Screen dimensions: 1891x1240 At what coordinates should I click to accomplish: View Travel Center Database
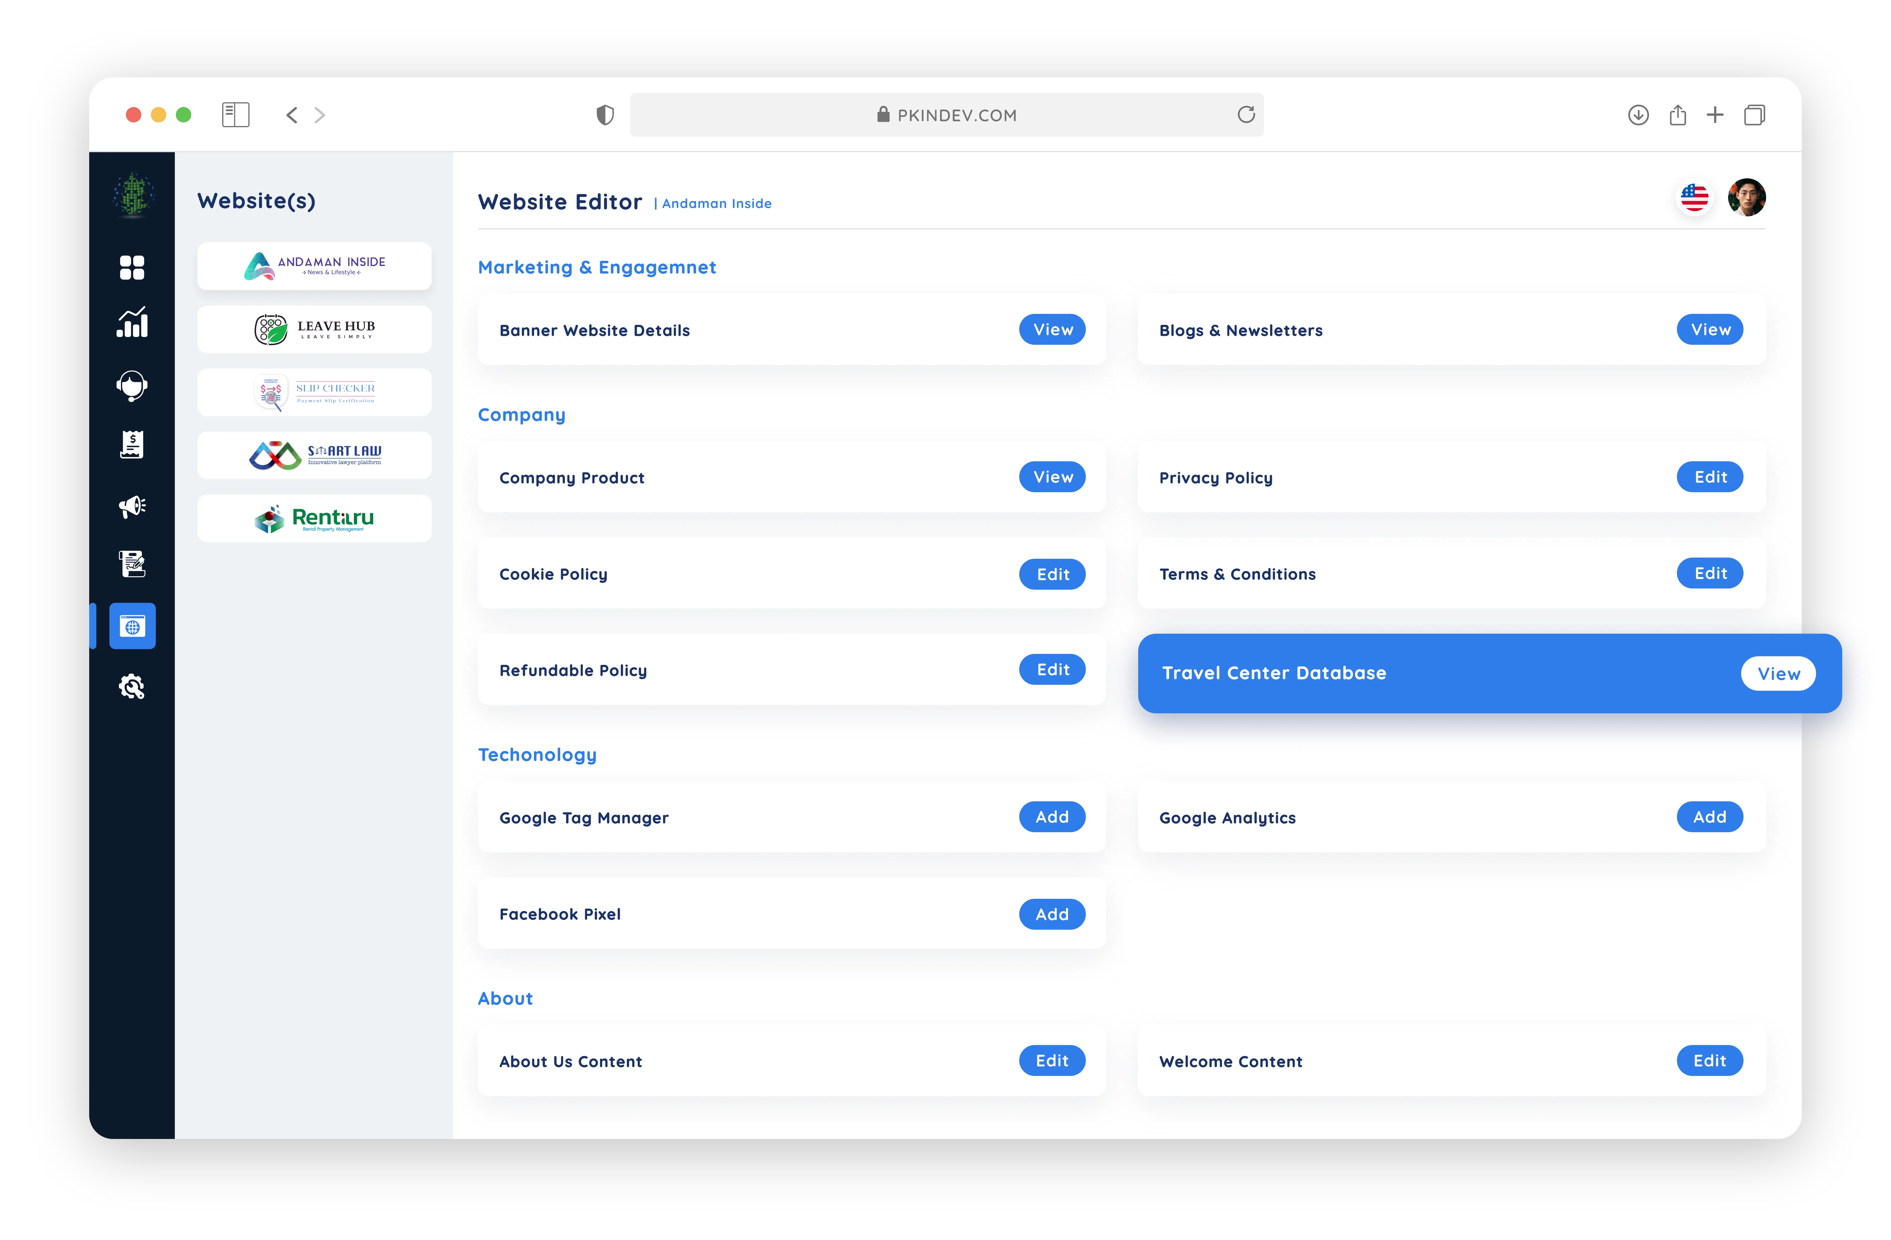[x=1778, y=673]
